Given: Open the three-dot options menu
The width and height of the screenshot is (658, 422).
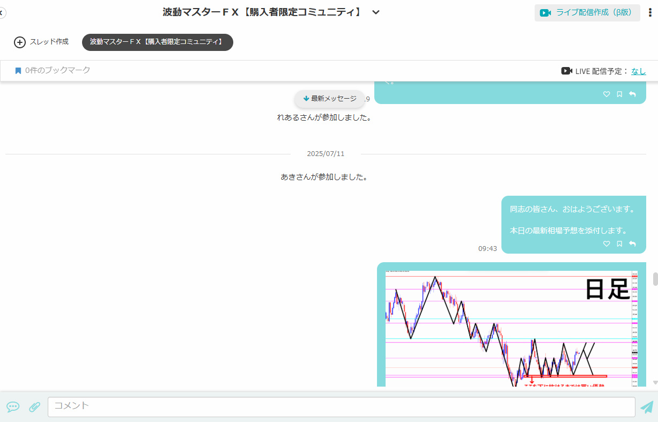Looking at the screenshot, I should [x=650, y=12].
